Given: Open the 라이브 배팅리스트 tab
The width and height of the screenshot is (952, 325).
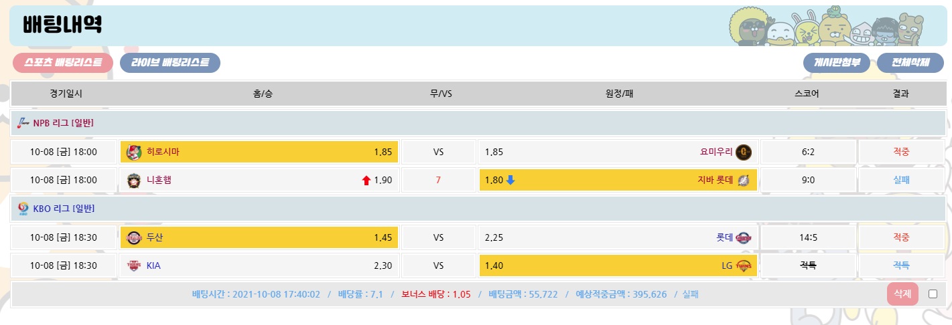Looking at the screenshot, I should click(169, 62).
